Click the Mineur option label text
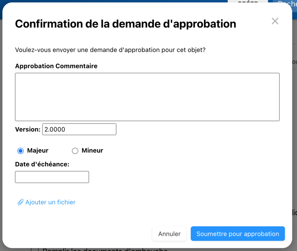This screenshot has width=297, height=251. point(92,150)
